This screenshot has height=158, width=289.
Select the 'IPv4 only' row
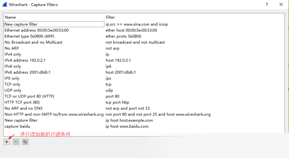click(13, 54)
